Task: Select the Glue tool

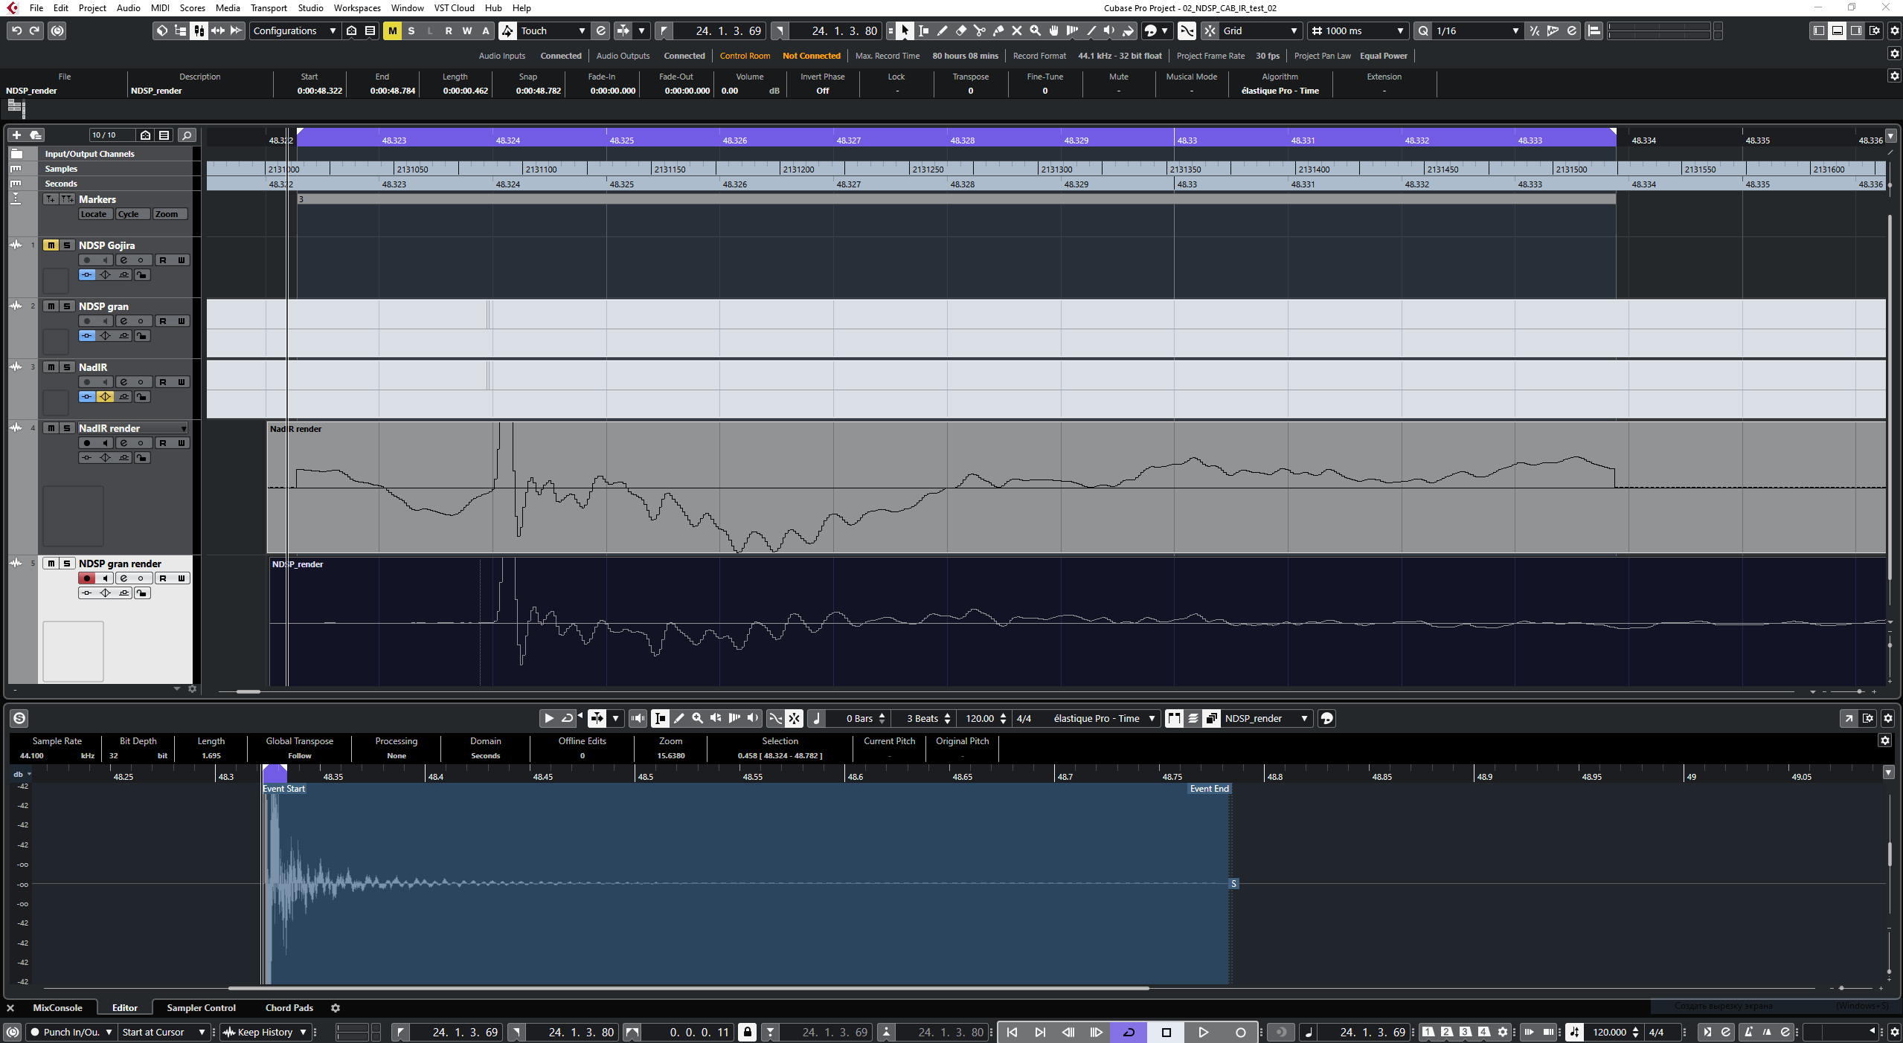Action: [998, 30]
